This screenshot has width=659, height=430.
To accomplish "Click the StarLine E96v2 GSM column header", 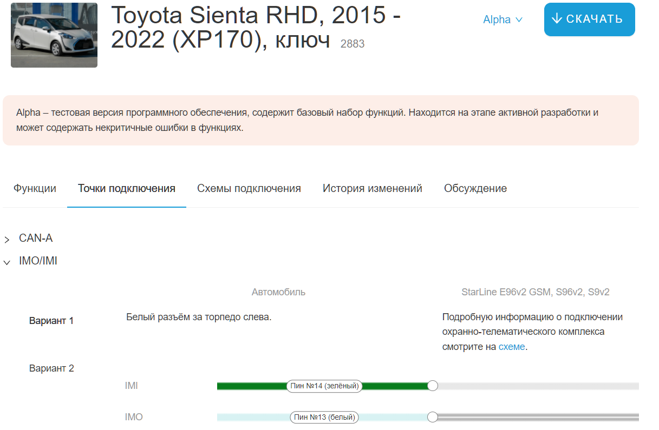I will point(535,292).
